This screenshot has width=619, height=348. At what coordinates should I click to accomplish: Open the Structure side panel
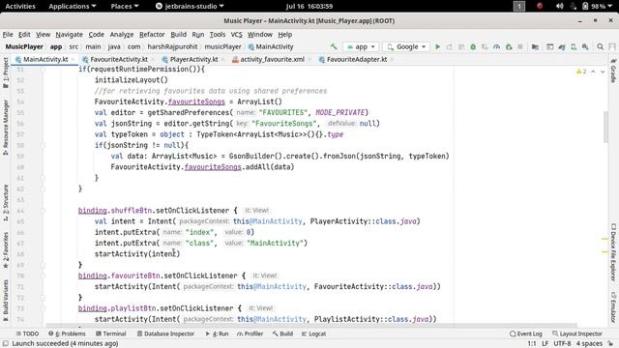pyautogui.click(x=6, y=202)
